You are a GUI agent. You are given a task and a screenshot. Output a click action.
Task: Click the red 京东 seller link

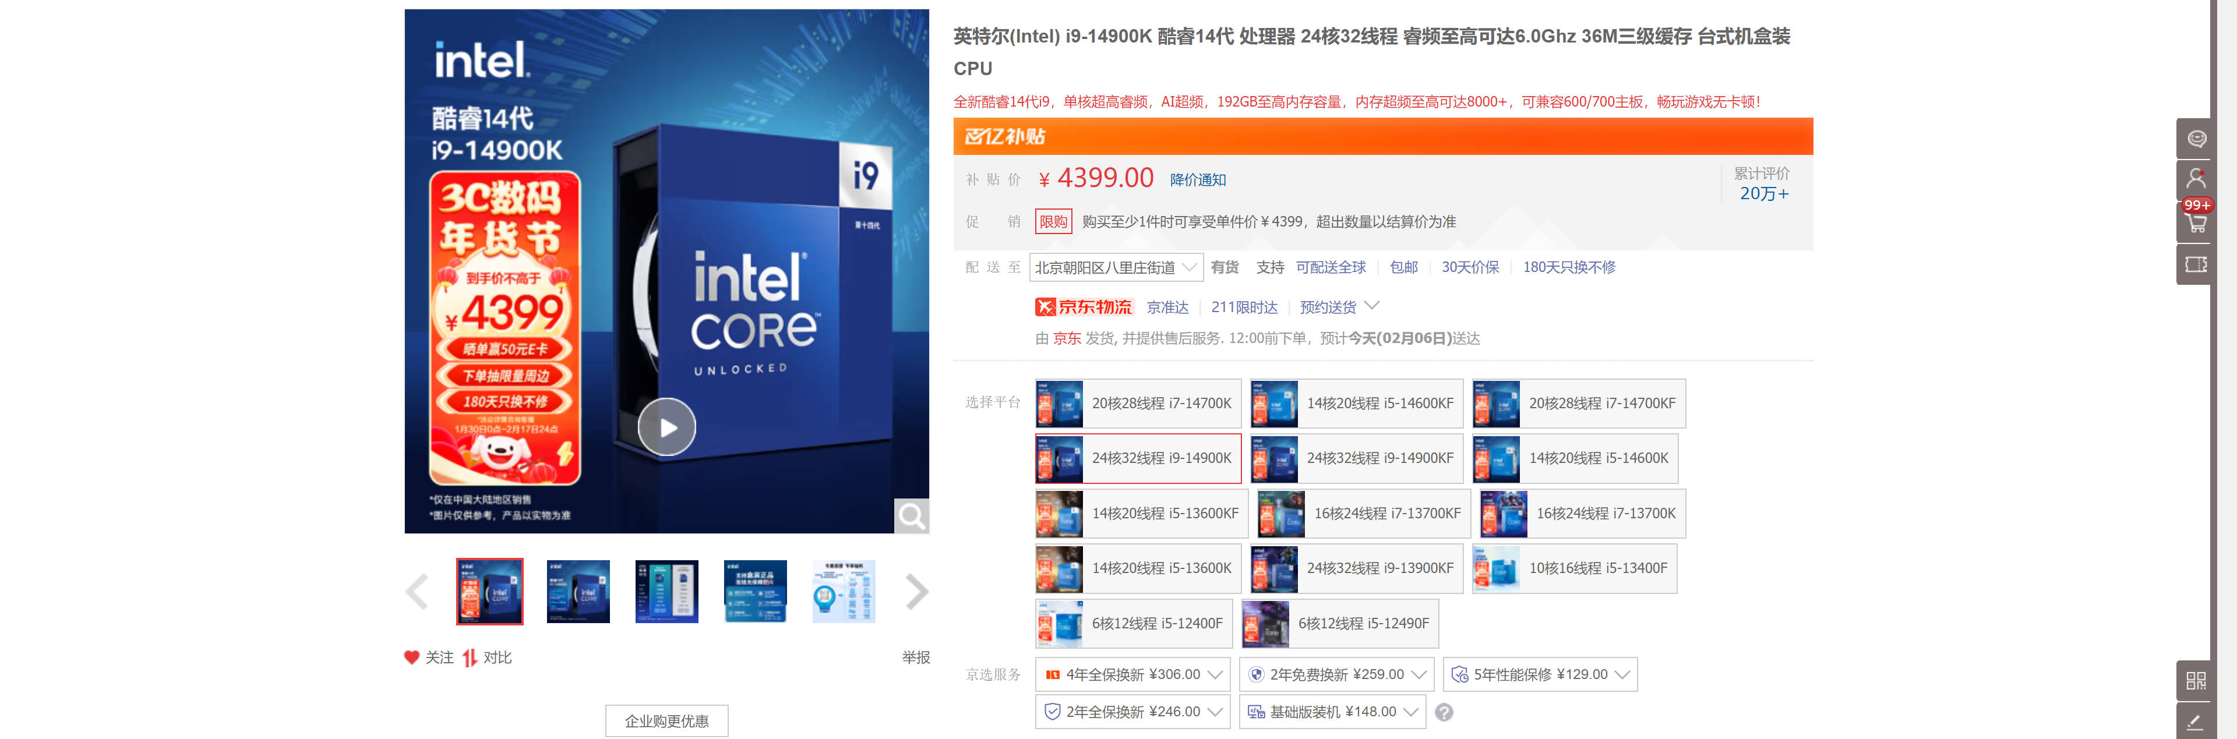tap(1067, 339)
